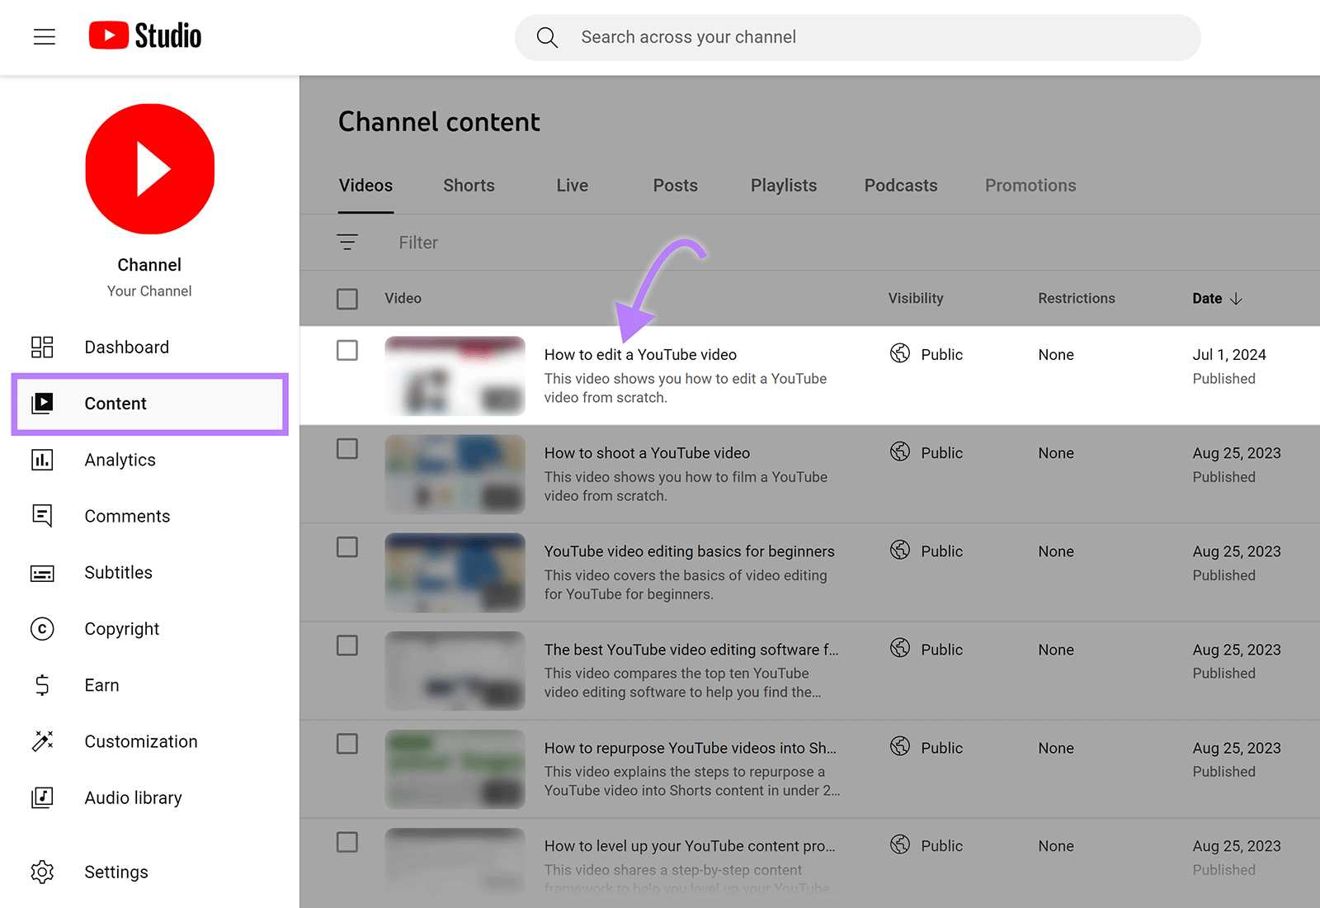This screenshot has height=908, width=1320.
Task: Open title How to shoot a YouTube video
Action: [x=647, y=452]
